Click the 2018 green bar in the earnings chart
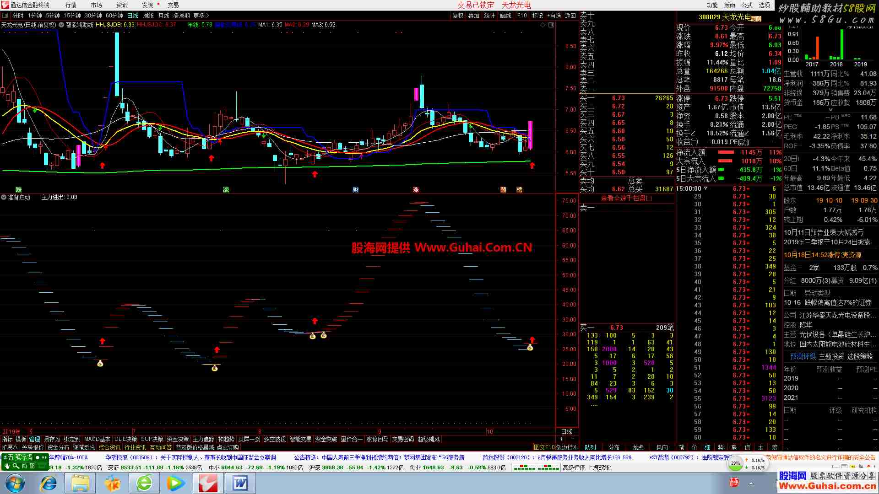The image size is (879, 494). tap(841, 44)
